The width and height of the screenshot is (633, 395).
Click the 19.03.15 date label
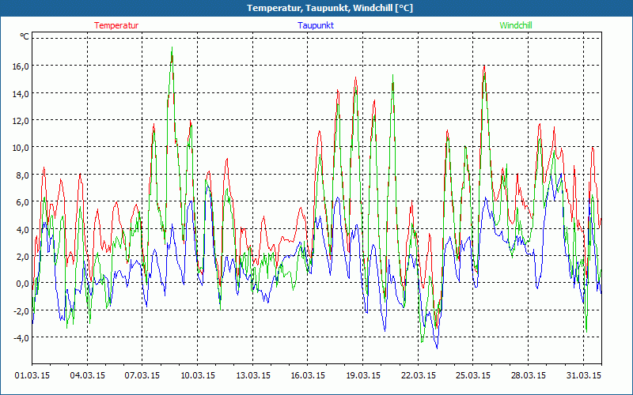click(363, 375)
